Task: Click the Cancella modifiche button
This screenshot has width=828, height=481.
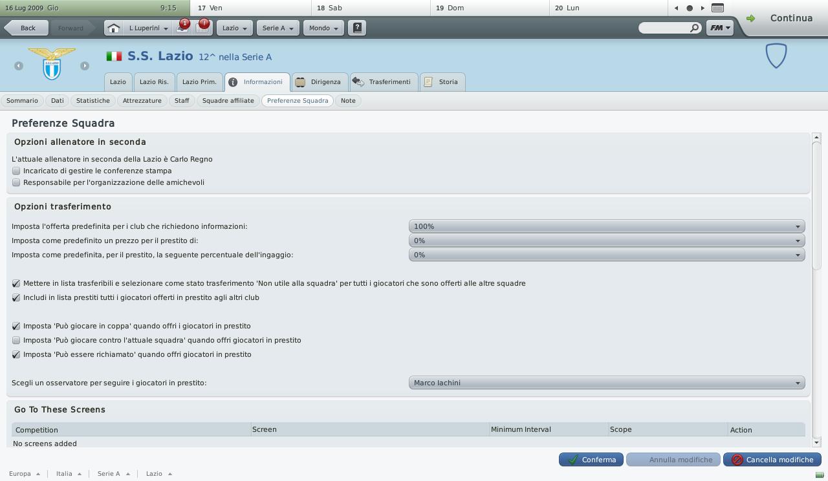Action: click(x=772, y=460)
